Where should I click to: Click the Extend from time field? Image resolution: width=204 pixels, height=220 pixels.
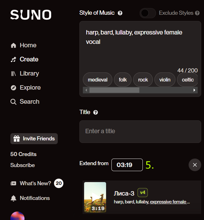click(127, 165)
